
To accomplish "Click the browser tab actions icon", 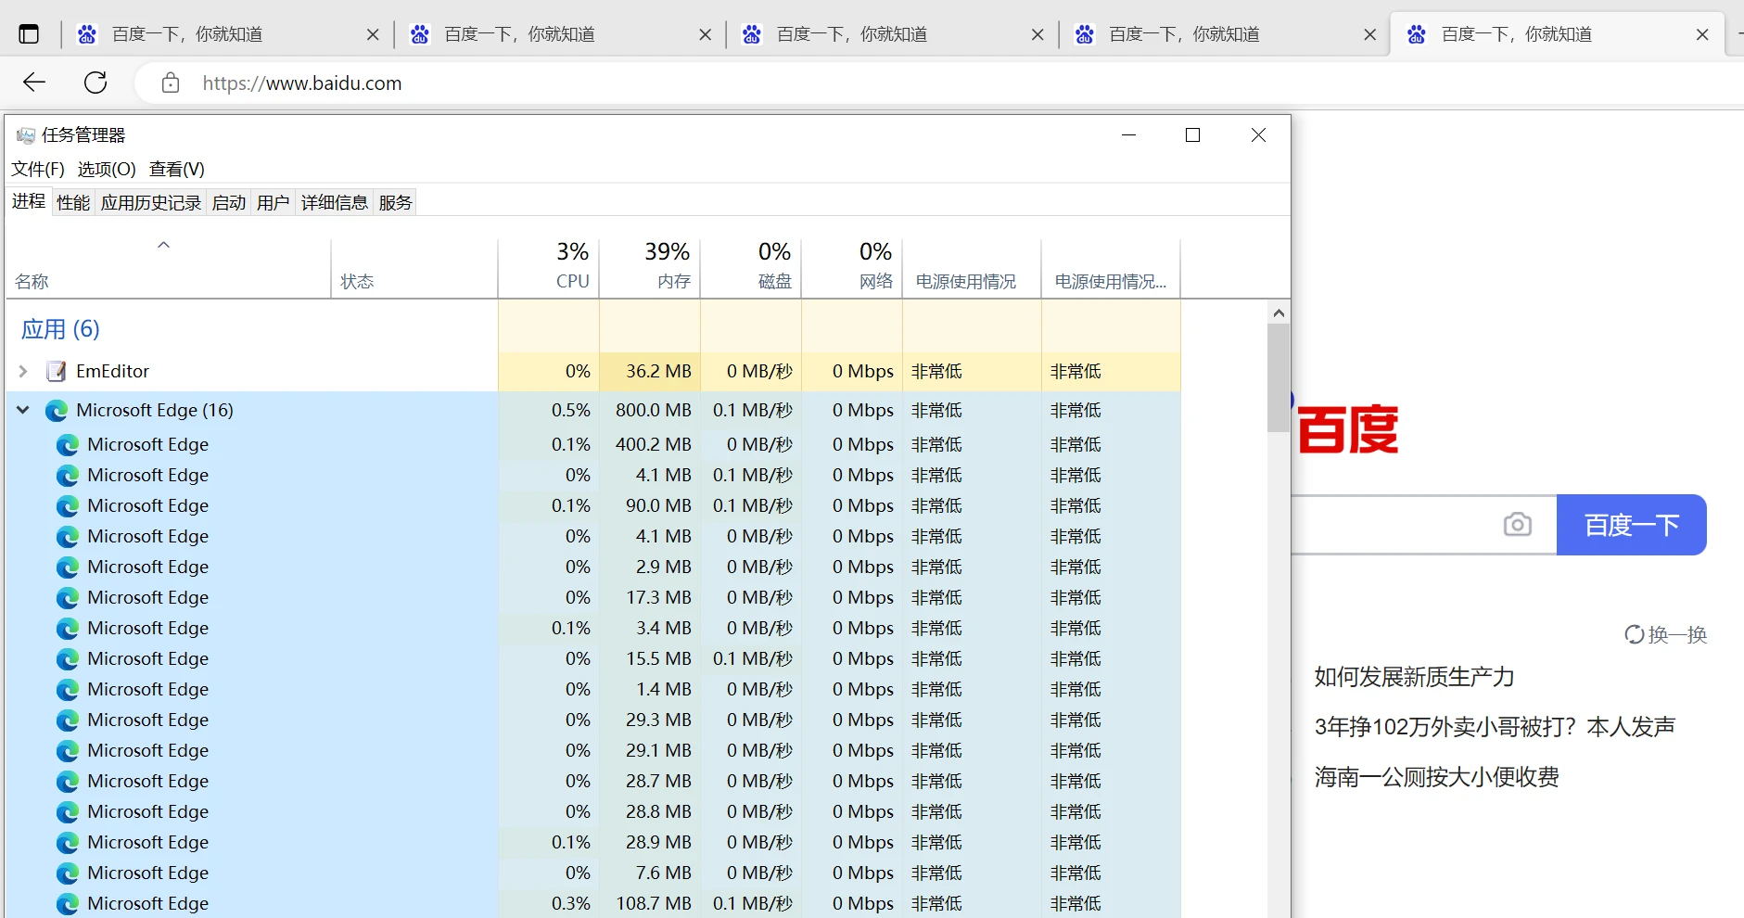I will [x=29, y=34].
